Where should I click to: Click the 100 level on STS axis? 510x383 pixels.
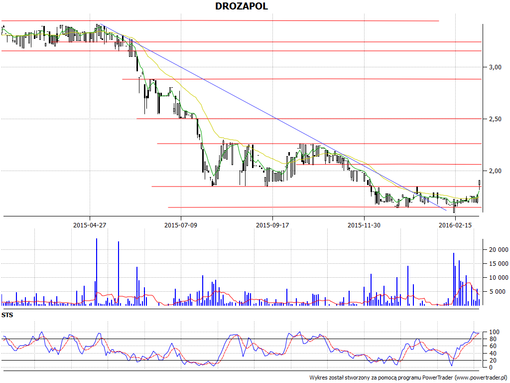tap(494, 332)
